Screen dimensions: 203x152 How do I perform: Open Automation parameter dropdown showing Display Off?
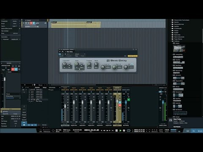pos(16,39)
